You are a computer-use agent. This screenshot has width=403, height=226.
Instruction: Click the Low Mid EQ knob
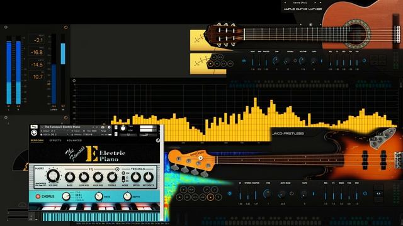pyautogui.click(x=84, y=177)
